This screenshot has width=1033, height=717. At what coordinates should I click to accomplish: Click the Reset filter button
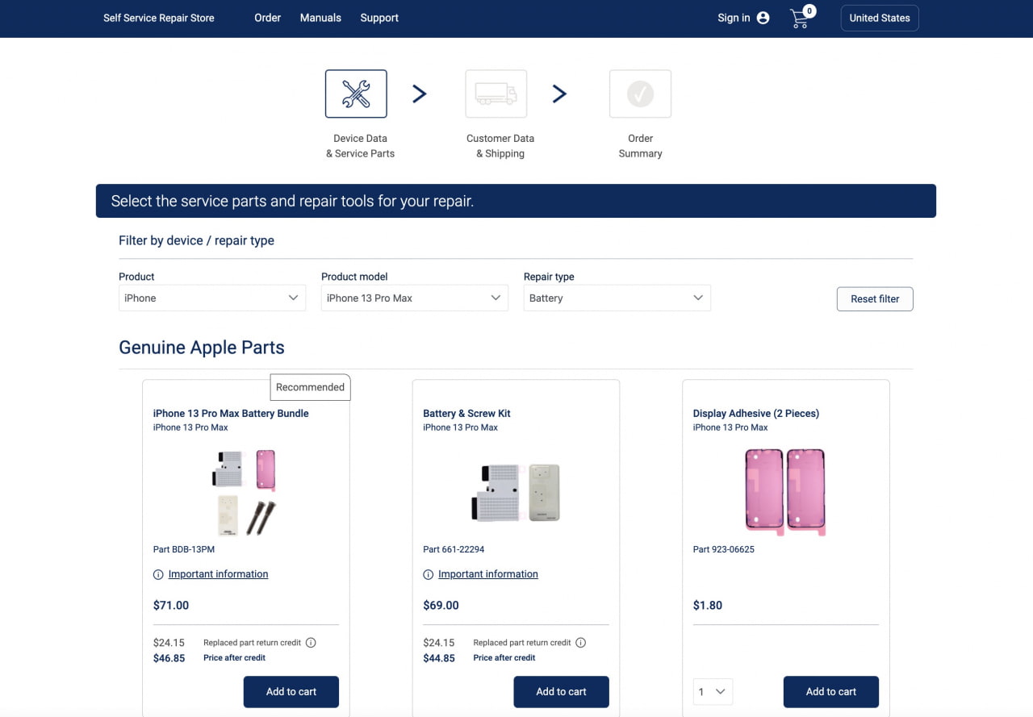coord(875,298)
